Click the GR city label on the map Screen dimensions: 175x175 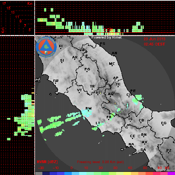pyautogui.click(x=56, y=81)
